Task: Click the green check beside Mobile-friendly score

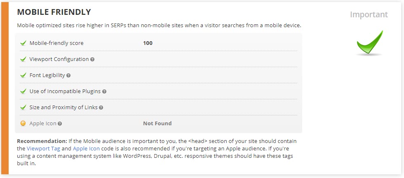Action: (23, 43)
